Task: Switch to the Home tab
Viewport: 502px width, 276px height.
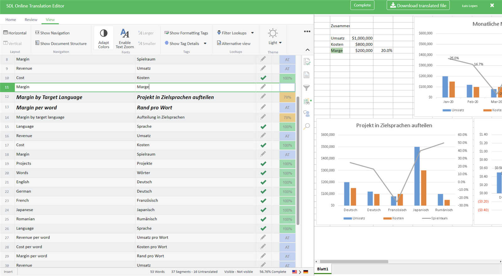Action: tap(11, 19)
